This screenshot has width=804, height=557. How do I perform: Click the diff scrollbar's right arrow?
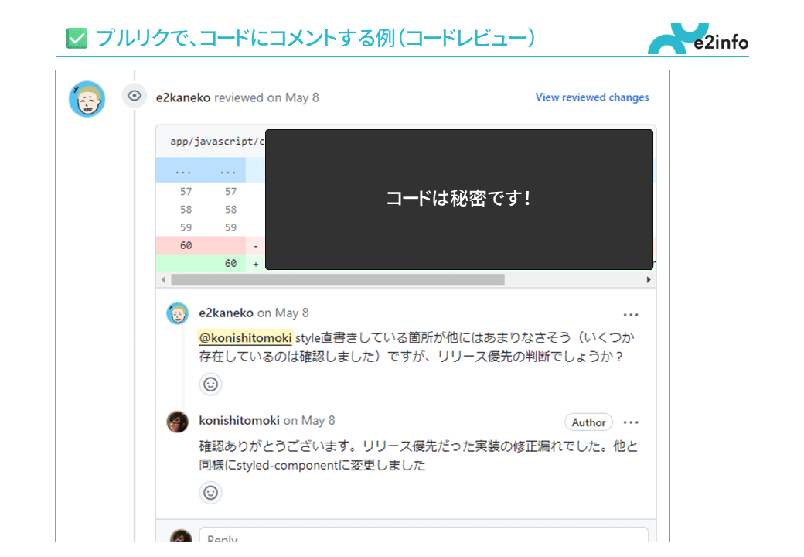[649, 279]
